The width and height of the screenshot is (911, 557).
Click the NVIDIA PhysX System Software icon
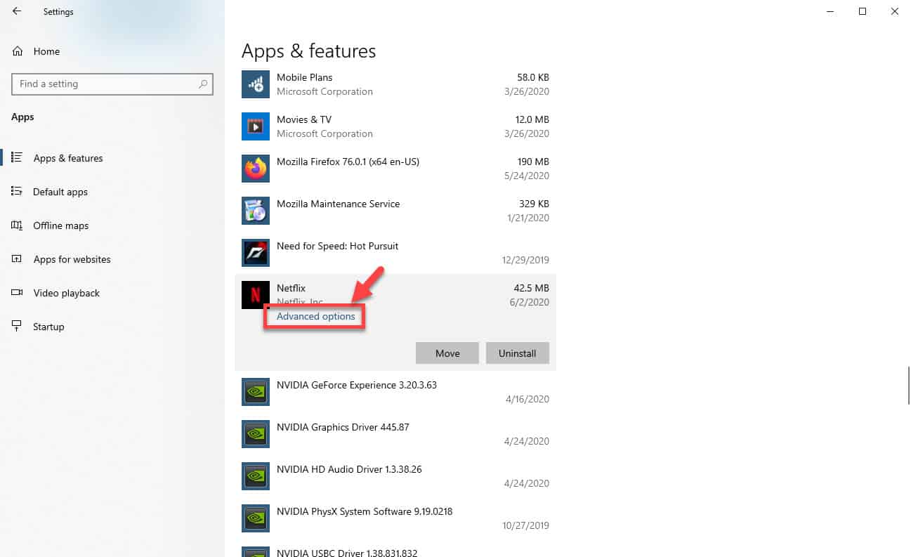click(256, 518)
